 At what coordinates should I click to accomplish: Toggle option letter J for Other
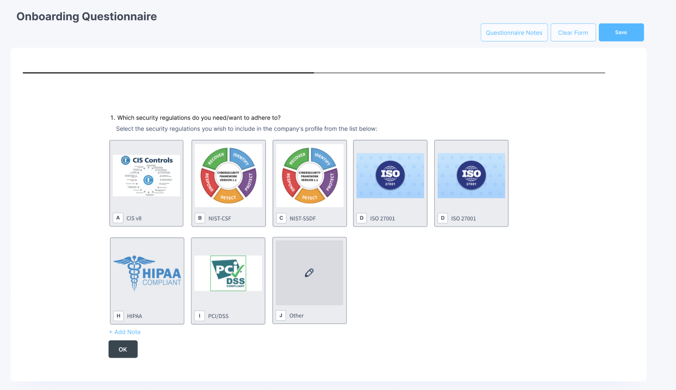[x=280, y=315]
